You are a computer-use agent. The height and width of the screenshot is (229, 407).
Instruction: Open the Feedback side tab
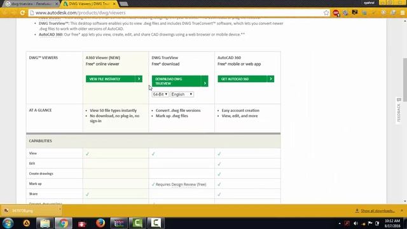point(399,110)
